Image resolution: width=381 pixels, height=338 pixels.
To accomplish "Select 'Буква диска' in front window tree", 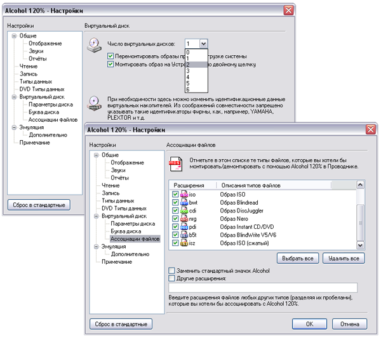I will click(126, 231).
